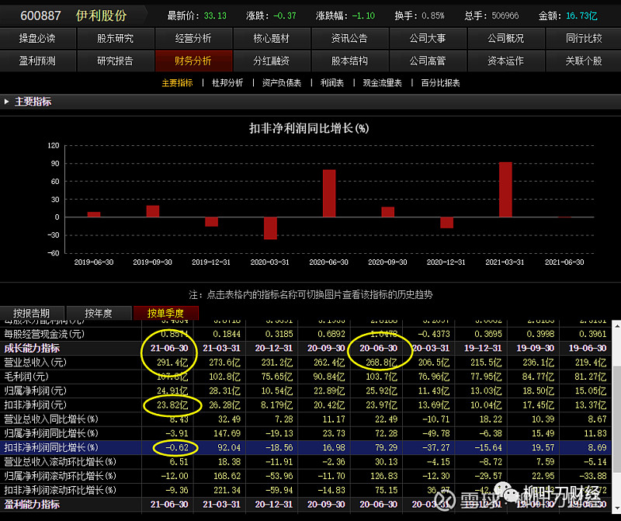Viewport: 621px width, 521px height.
Task: Select the 主要指标 sub-link
Action: (x=178, y=83)
